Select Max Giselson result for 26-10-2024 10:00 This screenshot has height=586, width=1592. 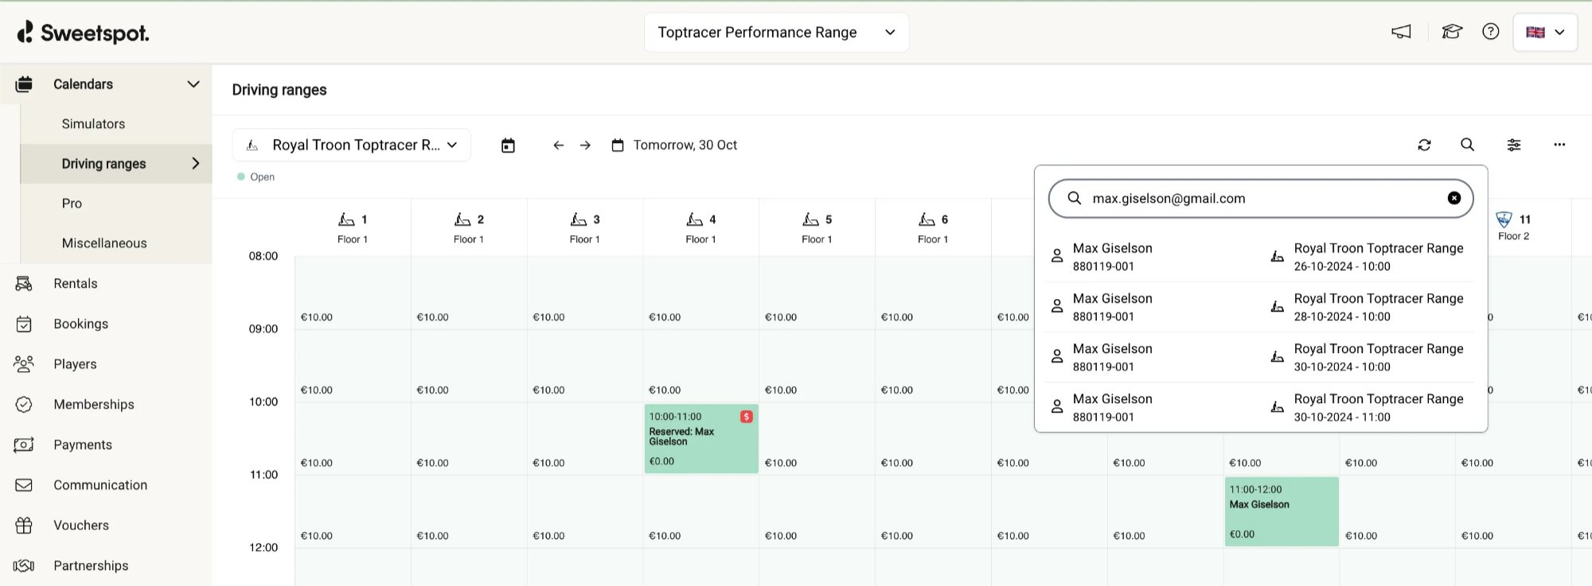coord(1261,257)
